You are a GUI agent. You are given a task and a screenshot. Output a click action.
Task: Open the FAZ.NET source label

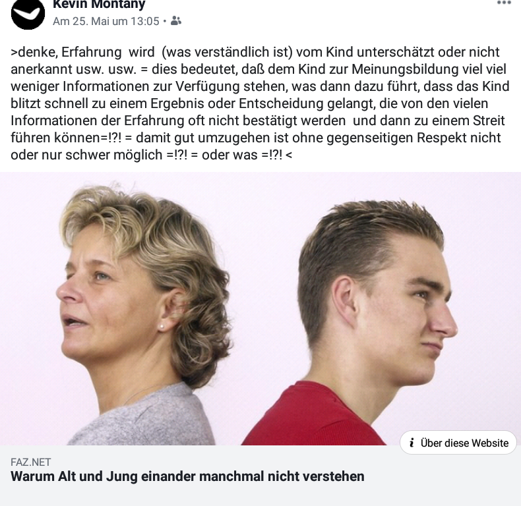(x=30, y=462)
